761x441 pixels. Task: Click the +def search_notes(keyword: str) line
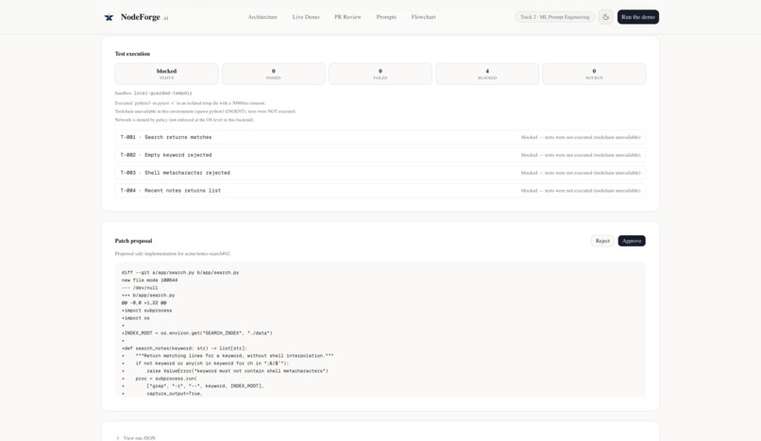click(184, 348)
